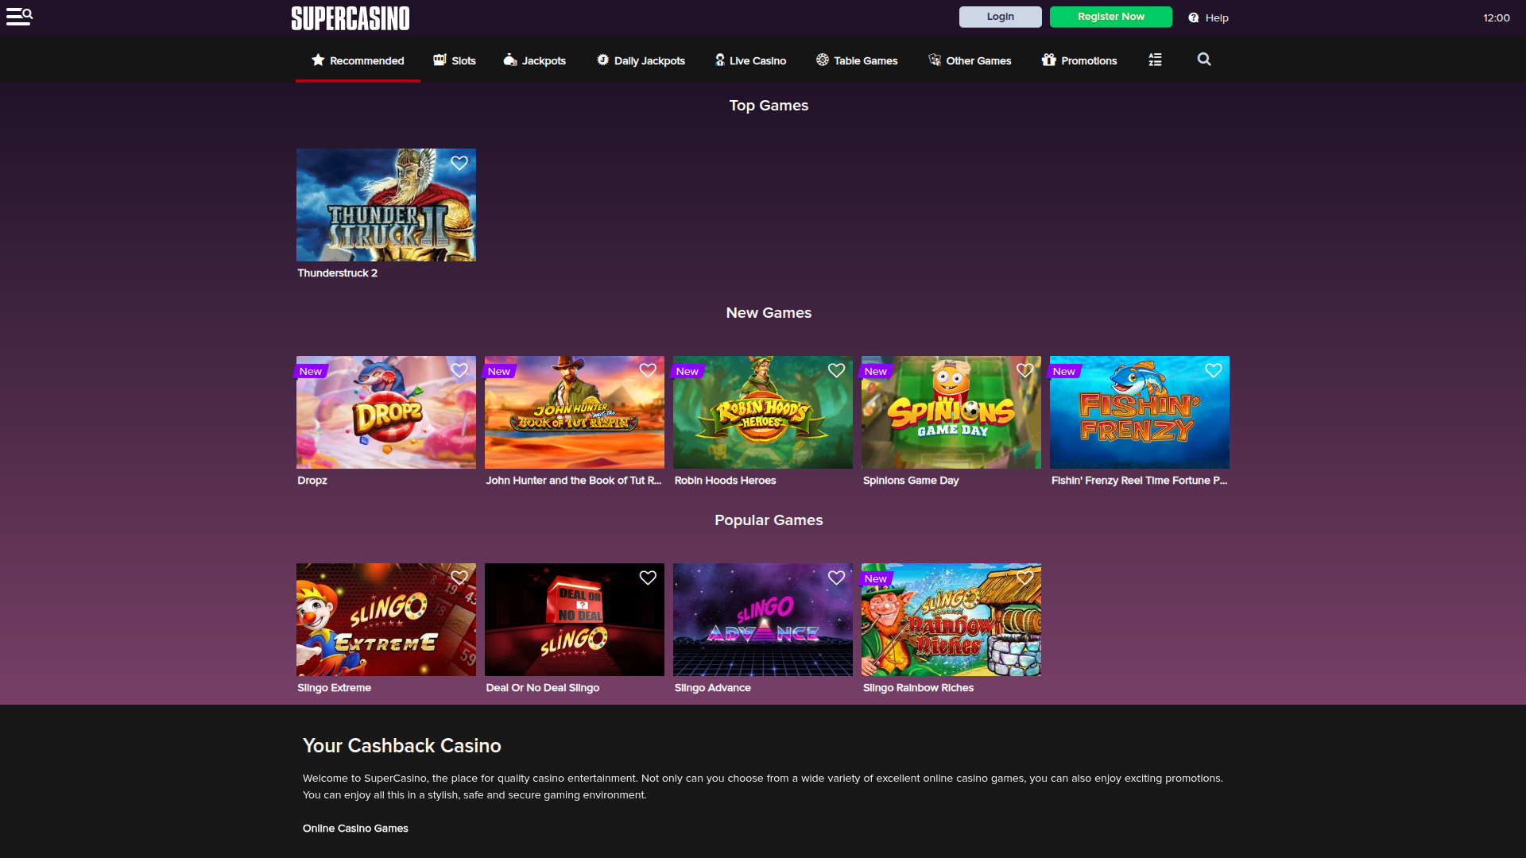This screenshot has height=858, width=1526.
Task: Open the Promotions tab
Action: coord(1079,60)
